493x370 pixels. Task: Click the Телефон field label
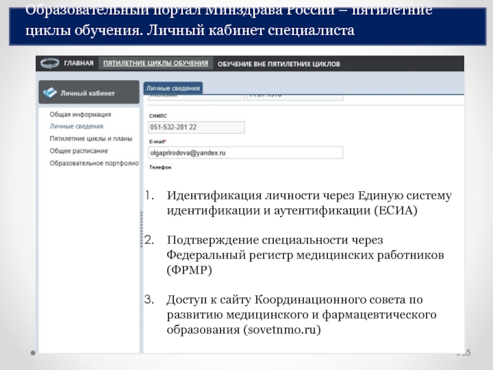coord(160,168)
